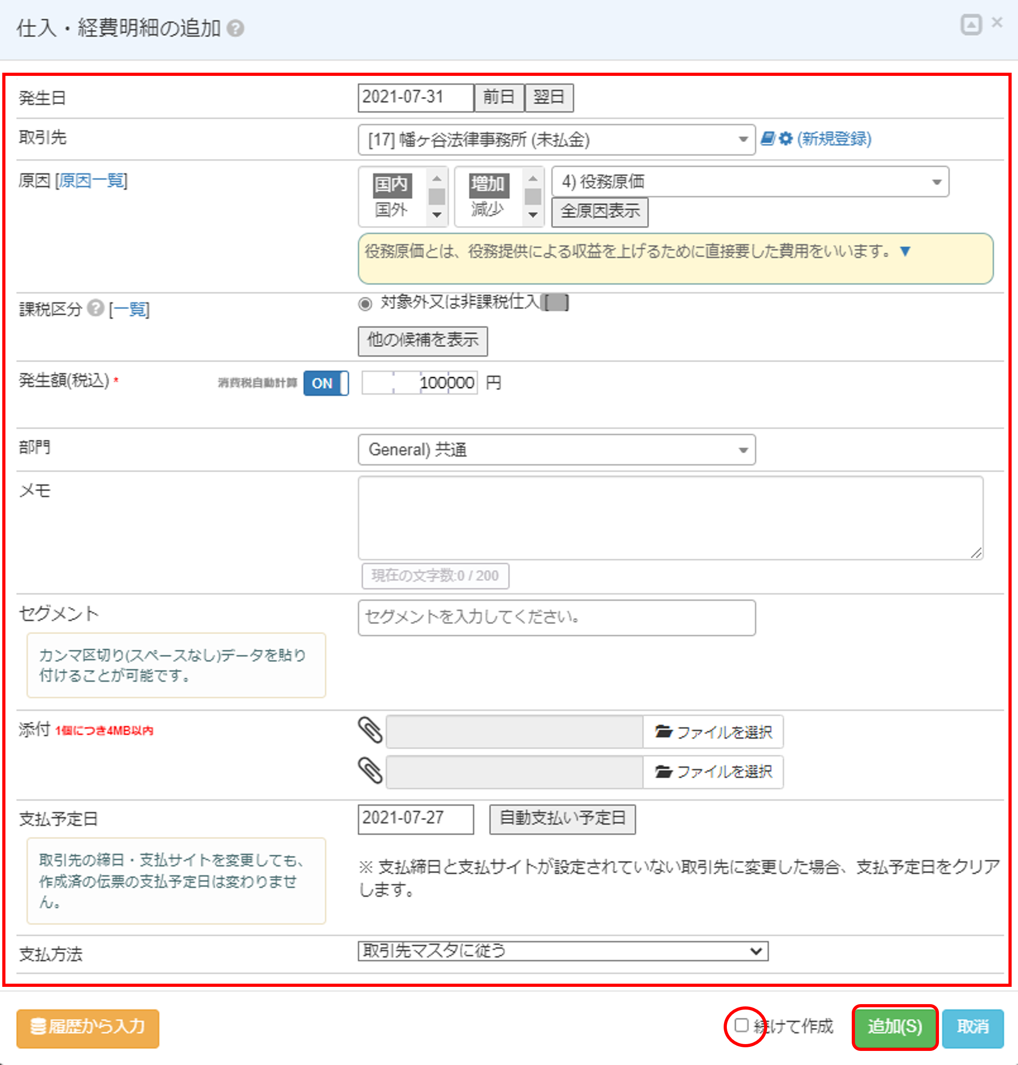Click the 取消 button
Image resolution: width=1018 pixels, height=1065 pixels.
973,1028
